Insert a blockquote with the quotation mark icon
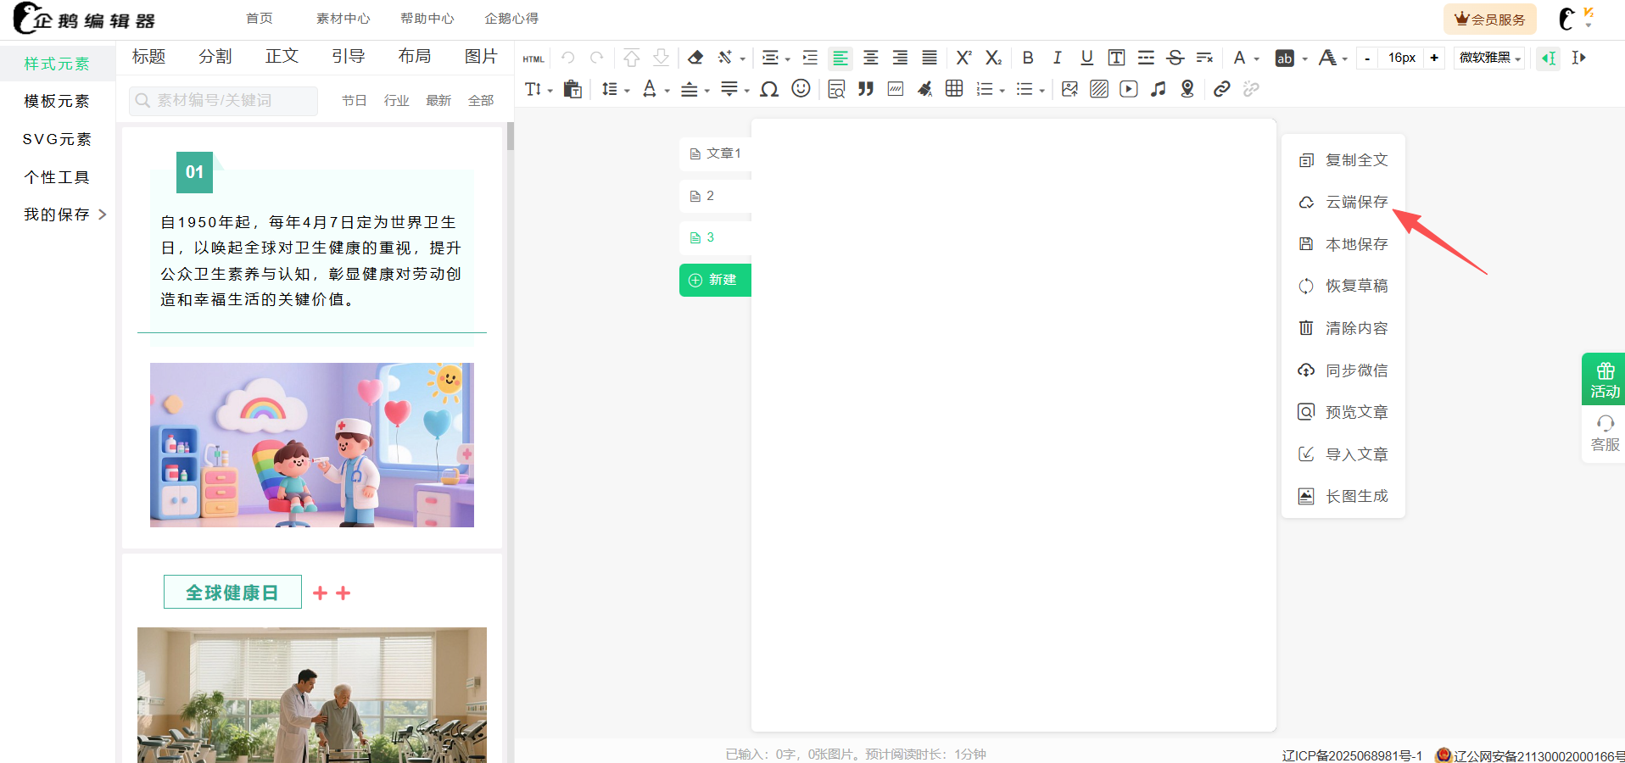This screenshot has width=1625, height=763. pos(866,89)
